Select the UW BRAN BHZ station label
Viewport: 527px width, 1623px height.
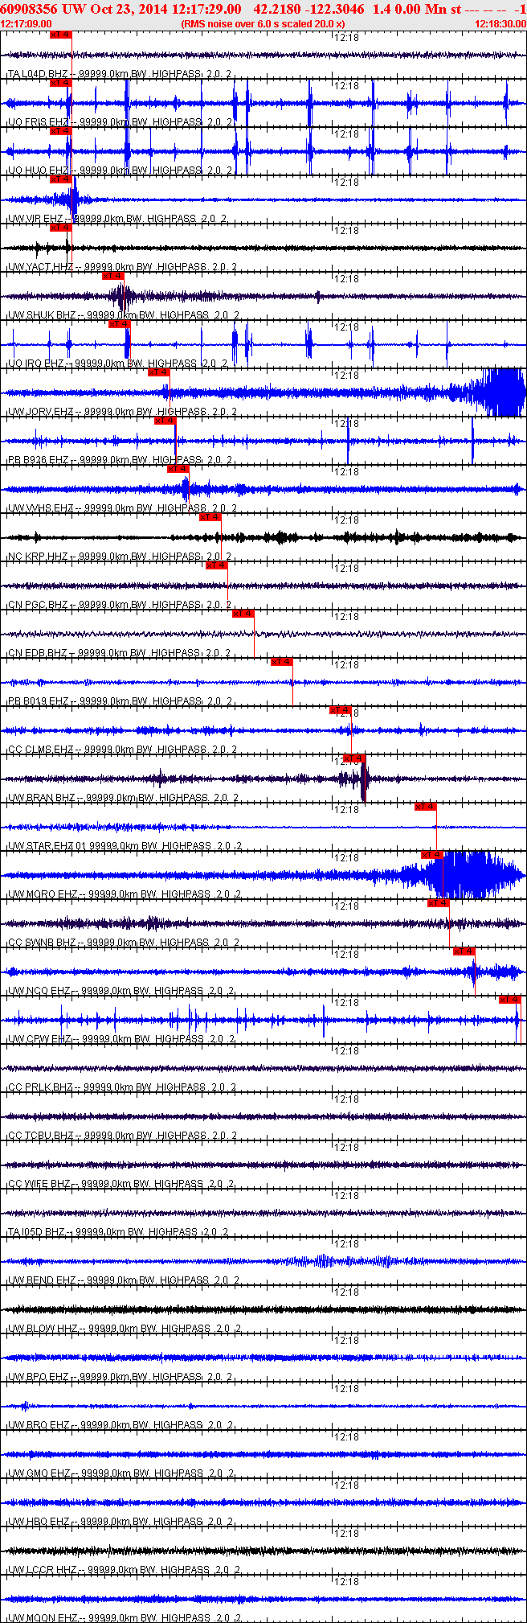click(x=41, y=798)
